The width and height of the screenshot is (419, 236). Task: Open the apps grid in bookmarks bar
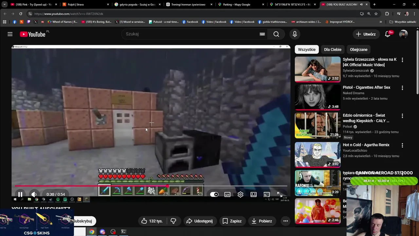pos(5,22)
